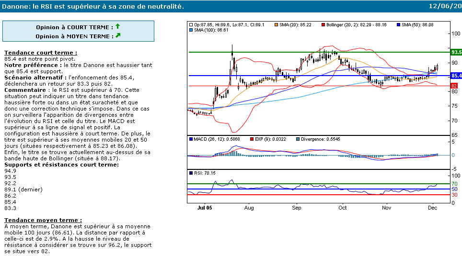Viewport: 462px width, 256px height.
Task: Click the red 82 support price label
Action: (454, 86)
